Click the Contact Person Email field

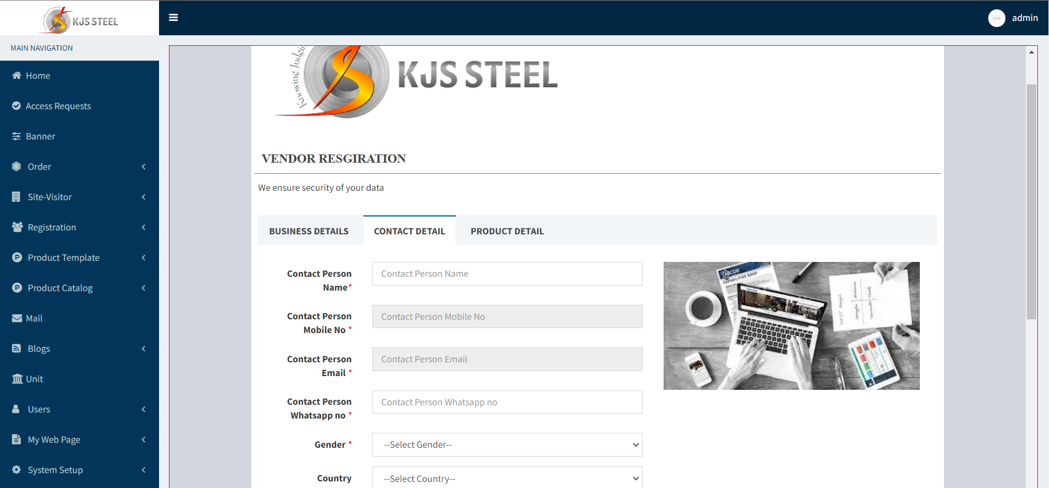(507, 359)
